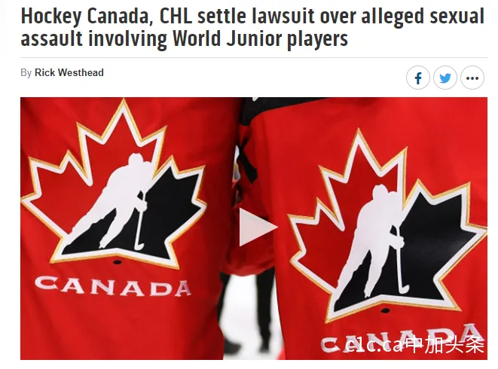Click 'Hockey Canada, CHL' at headline start
This screenshot has height=369, width=498.
pyautogui.click(x=106, y=17)
